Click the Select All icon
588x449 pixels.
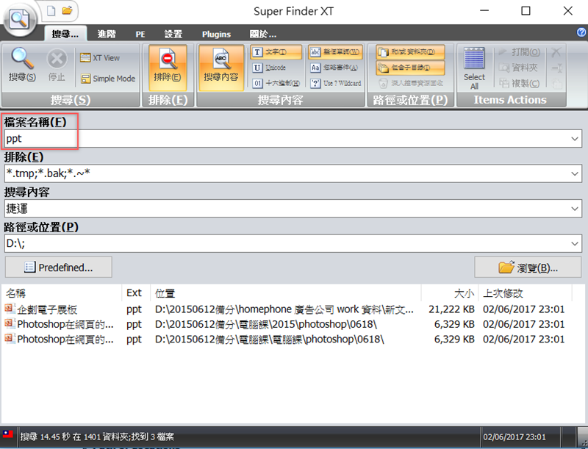pyautogui.click(x=474, y=68)
